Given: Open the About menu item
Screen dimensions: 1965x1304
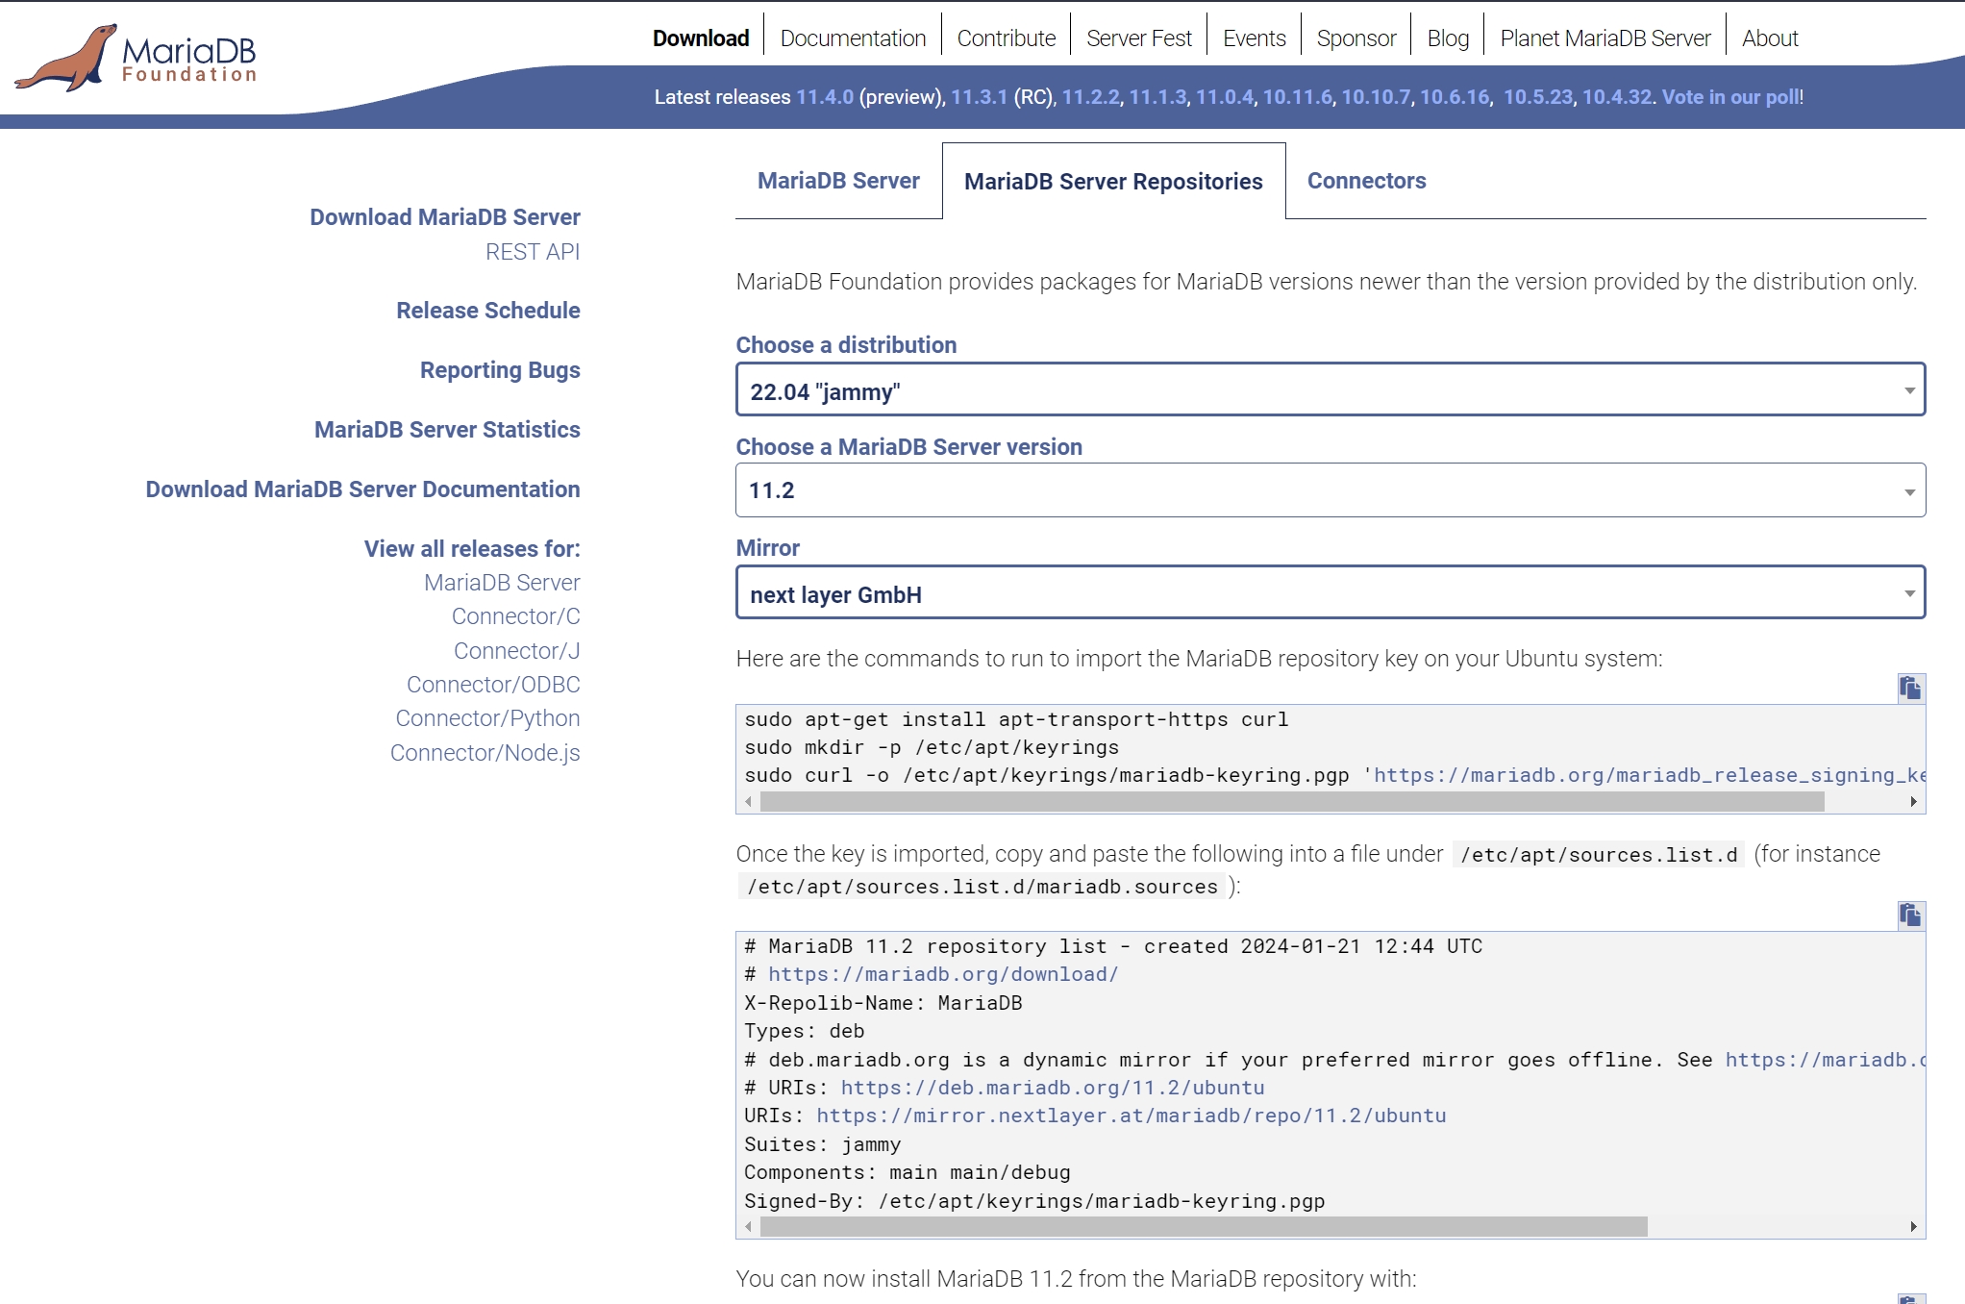Looking at the screenshot, I should coord(1770,38).
